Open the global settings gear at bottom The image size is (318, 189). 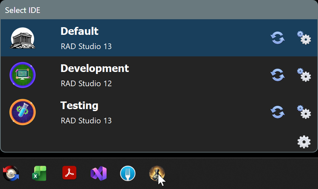click(x=304, y=142)
